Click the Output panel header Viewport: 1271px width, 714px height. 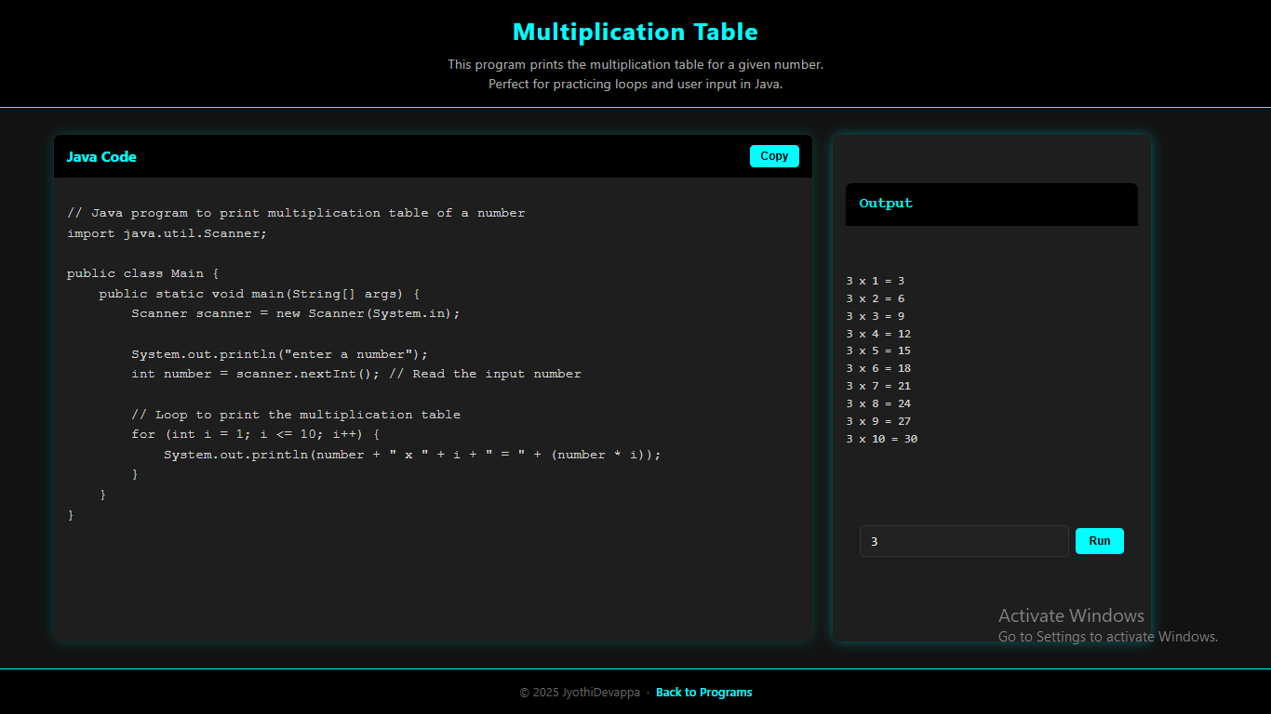coord(885,204)
